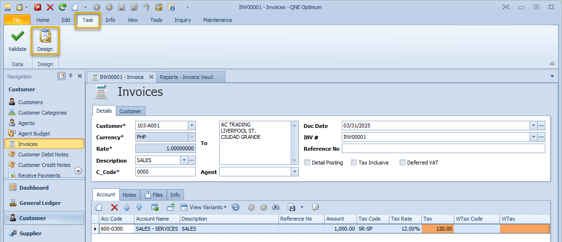Screen dimensions: 562x242
Task: Click the Save layout floppy icon in grid toolbar
Action: (x=291, y=207)
